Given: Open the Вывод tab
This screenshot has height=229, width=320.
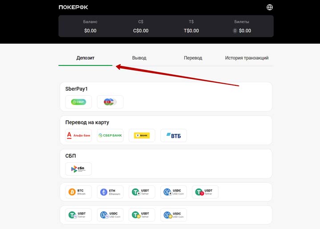Looking at the screenshot, I should click(139, 58).
